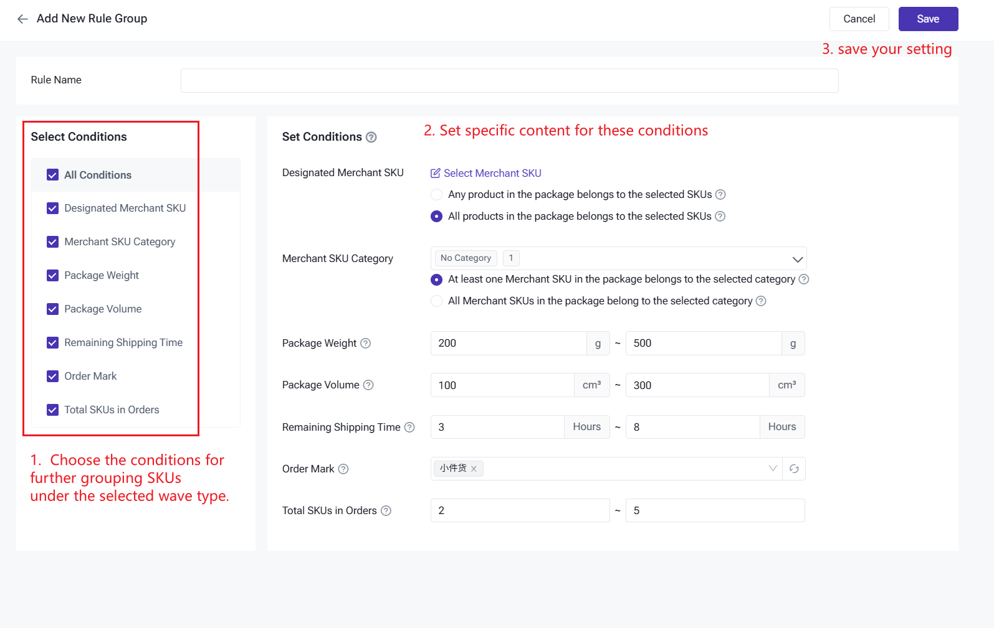
Task: Click the help icon beside Remaining Shipping Time
Action: coord(409,428)
